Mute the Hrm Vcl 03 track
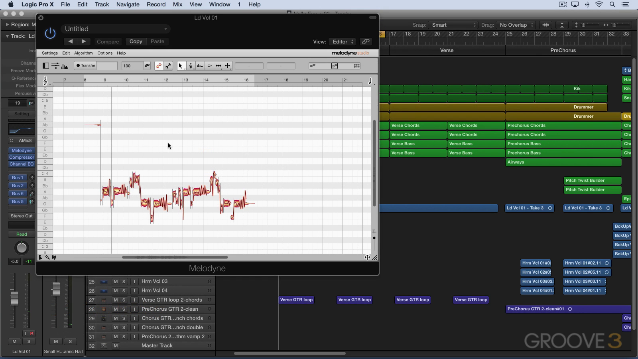This screenshot has height=359, width=638. [116, 282]
